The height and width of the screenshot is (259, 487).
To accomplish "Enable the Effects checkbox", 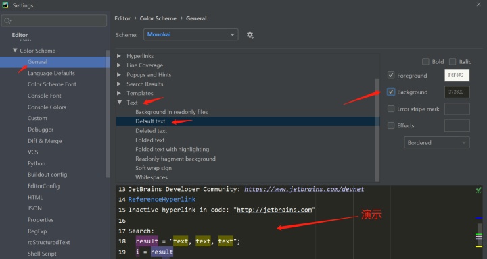I will point(391,125).
